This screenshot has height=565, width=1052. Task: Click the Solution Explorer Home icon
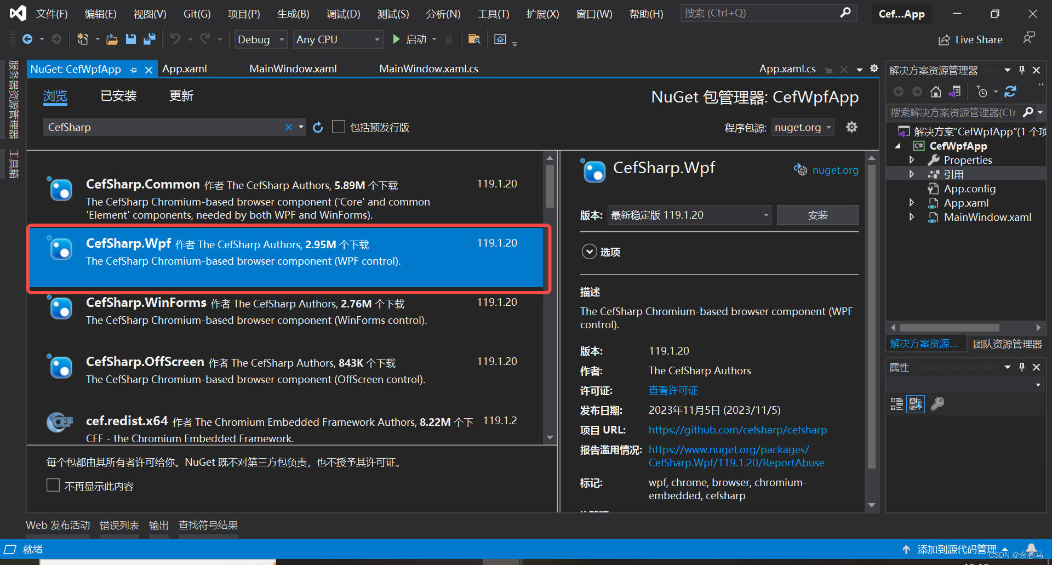(936, 92)
